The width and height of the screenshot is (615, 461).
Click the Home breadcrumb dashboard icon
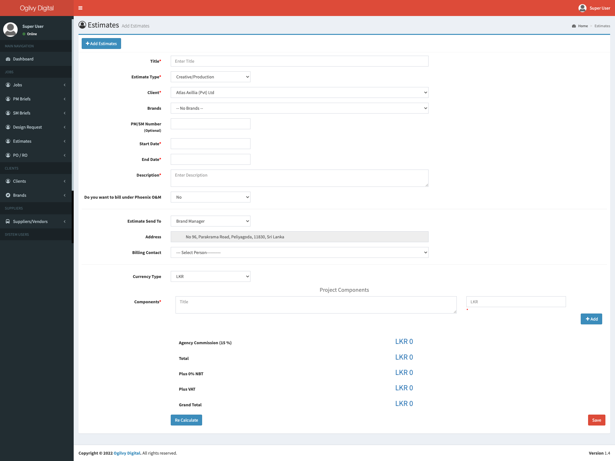pyautogui.click(x=574, y=26)
